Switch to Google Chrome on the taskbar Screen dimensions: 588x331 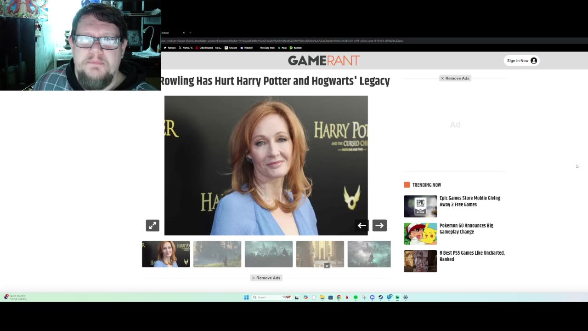339,297
